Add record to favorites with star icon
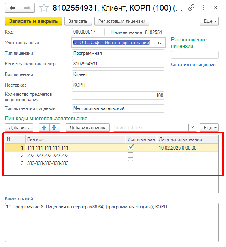 coord(44,8)
